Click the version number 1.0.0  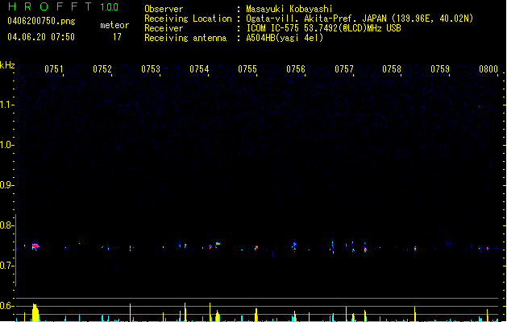coord(110,7)
